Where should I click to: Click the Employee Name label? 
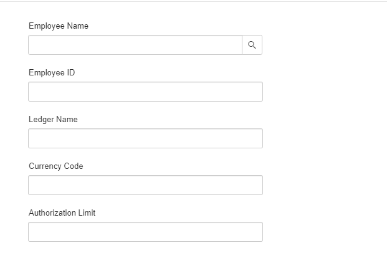pos(59,26)
